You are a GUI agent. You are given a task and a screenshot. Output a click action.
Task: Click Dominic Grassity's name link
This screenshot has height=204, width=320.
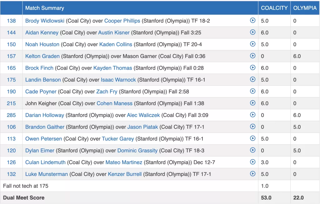[x=137, y=151]
